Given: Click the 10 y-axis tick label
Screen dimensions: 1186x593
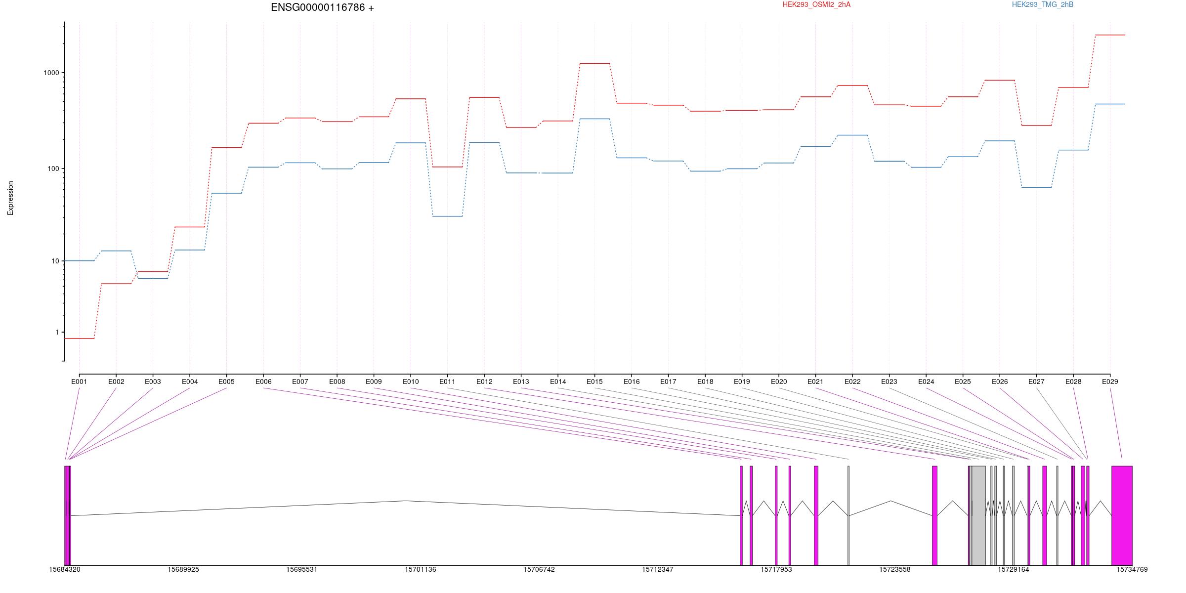Looking at the screenshot, I should [x=55, y=261].
